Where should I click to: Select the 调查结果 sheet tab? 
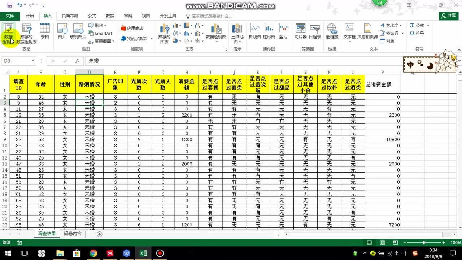click(47, 234)
